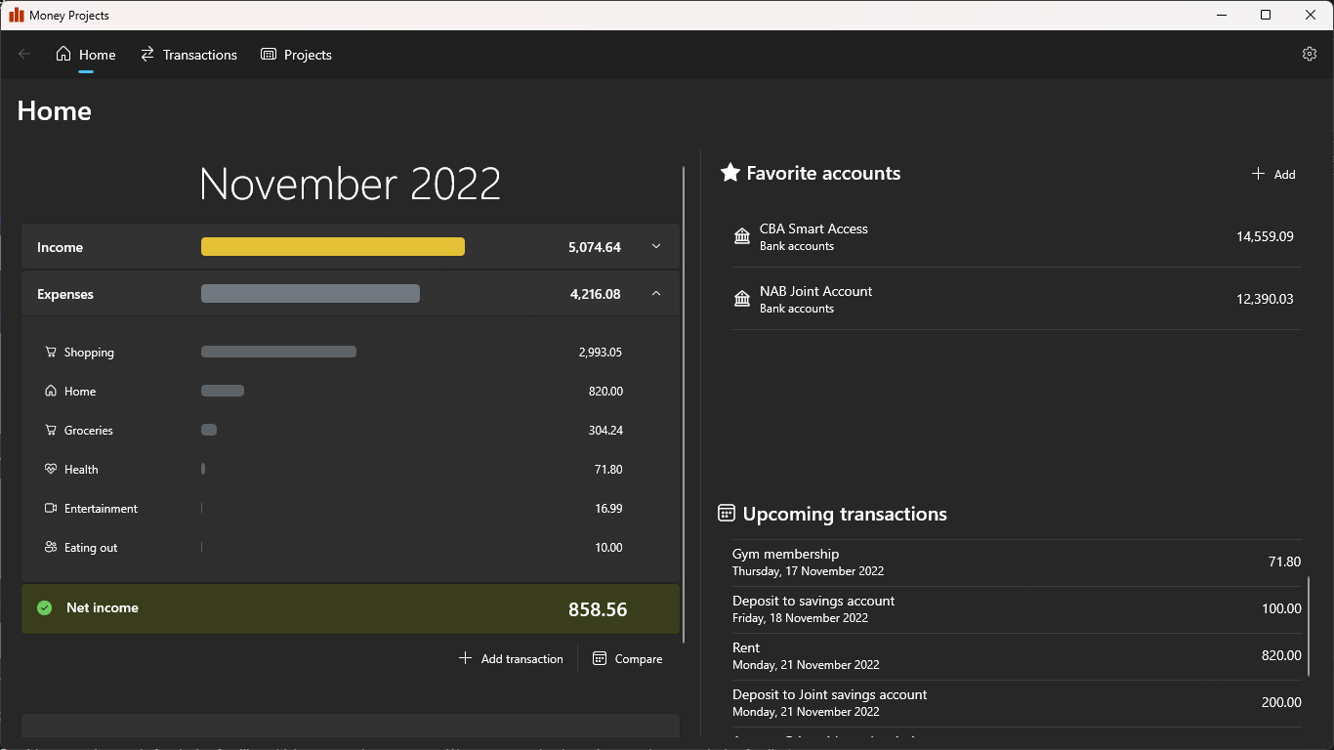Screen dimensions: 1334x750
Task: Open settings via the gear icon
Action: coord(1310,55)
